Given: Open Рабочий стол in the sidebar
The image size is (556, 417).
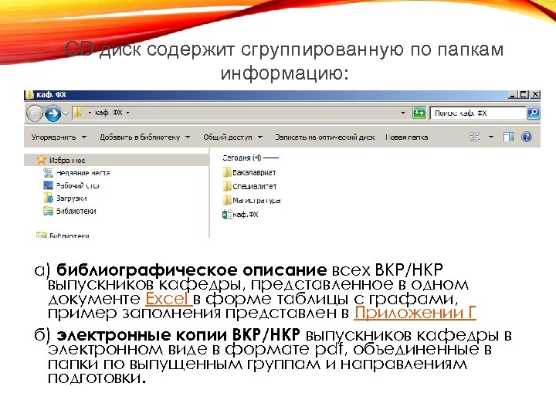Looking at the screenshot, I should tap(78, 185).
